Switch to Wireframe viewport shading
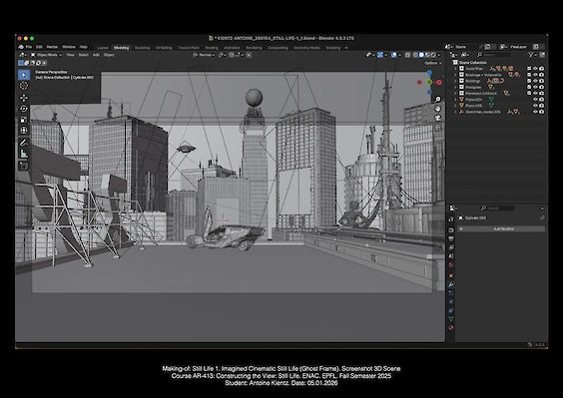 pyautogui.click(x=416, y=55)
